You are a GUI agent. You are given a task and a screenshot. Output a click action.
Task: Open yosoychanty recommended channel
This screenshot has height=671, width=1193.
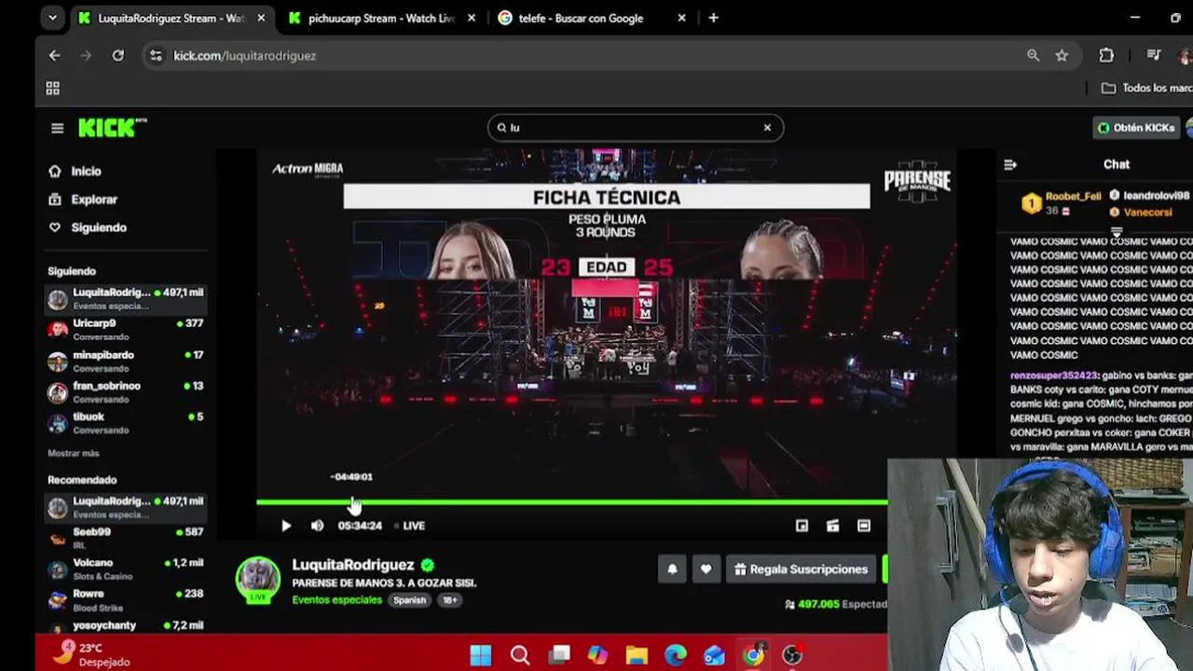(126, 627)
